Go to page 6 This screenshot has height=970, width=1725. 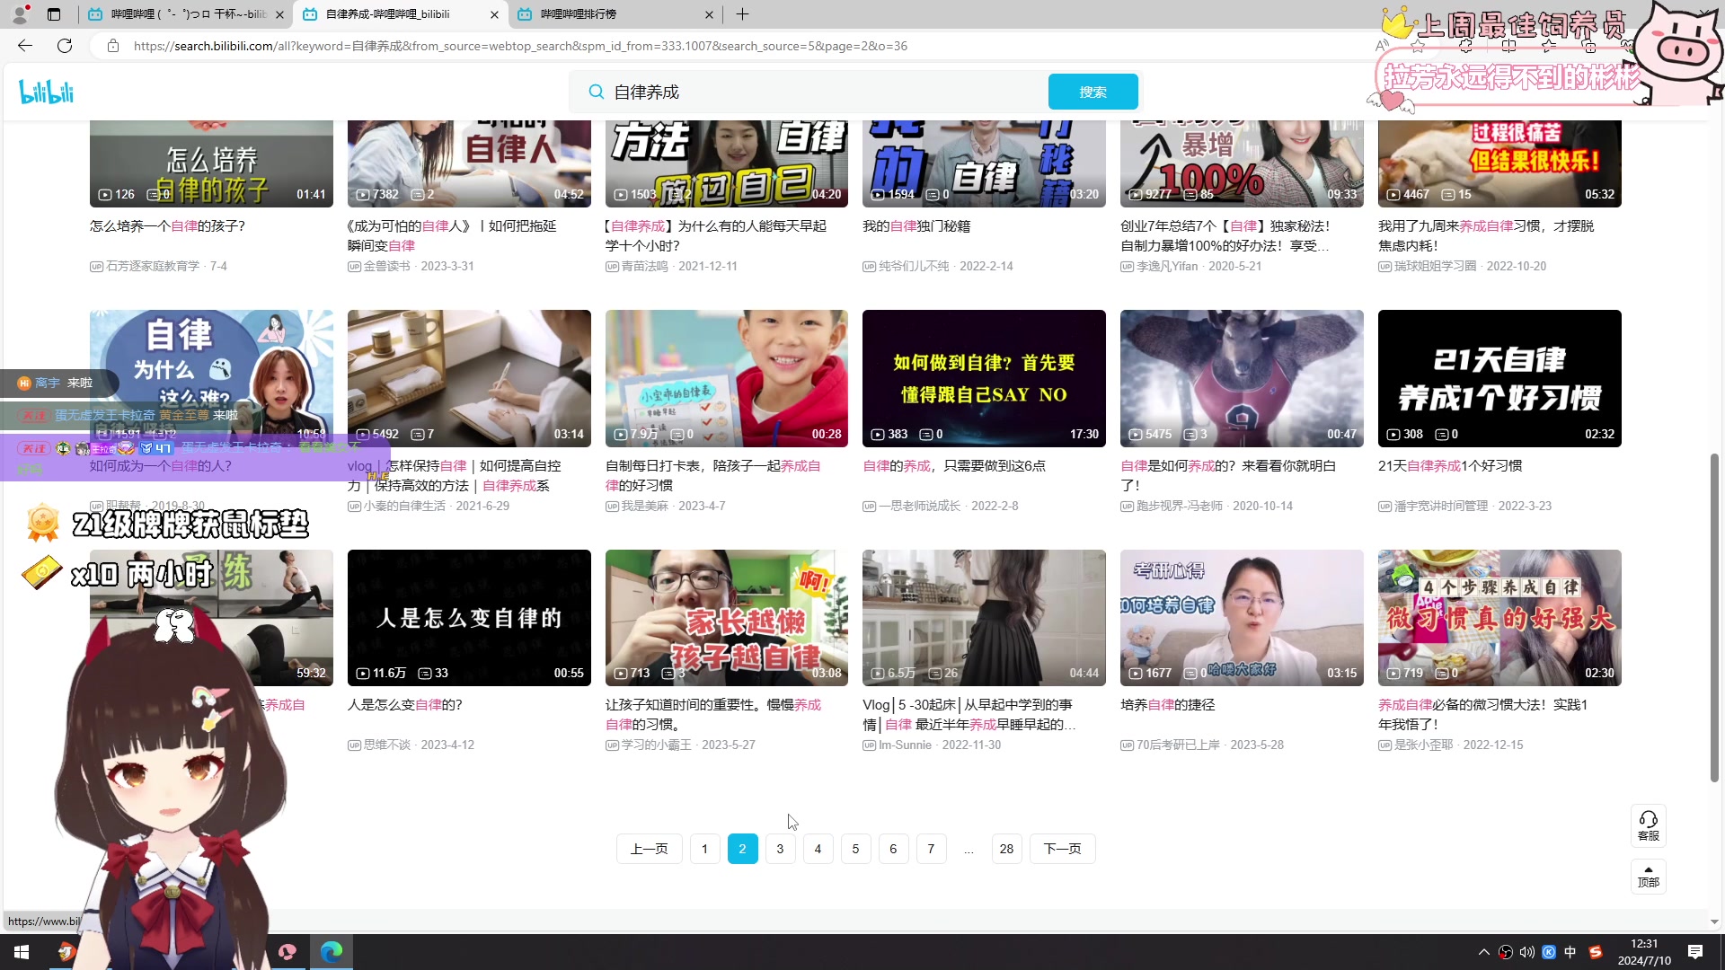pyautogui.click(x=893, y=849)
